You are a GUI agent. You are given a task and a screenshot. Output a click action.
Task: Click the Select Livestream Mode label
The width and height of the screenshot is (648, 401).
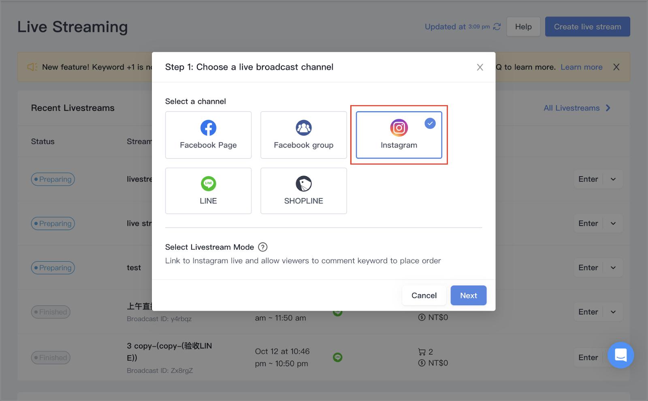(209, 247)
